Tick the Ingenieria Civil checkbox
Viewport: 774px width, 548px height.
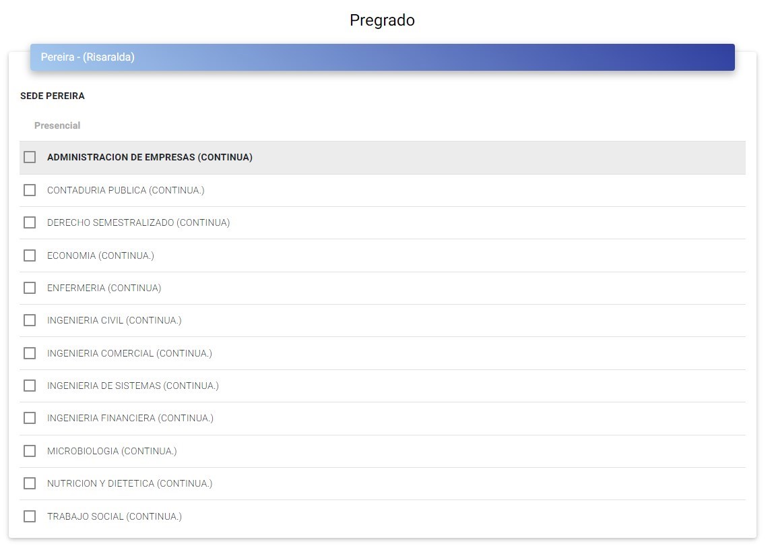pyautogui.click(x=30, y=320)
